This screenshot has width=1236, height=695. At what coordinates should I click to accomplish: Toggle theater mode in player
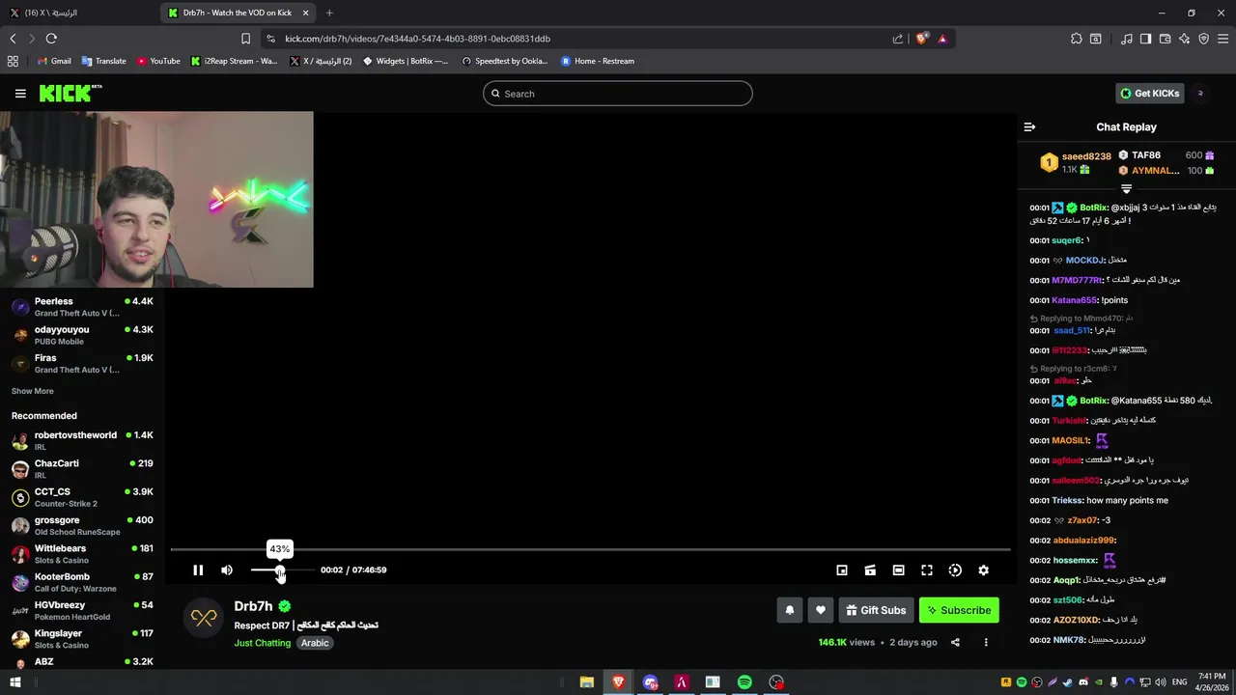(898, 570)
